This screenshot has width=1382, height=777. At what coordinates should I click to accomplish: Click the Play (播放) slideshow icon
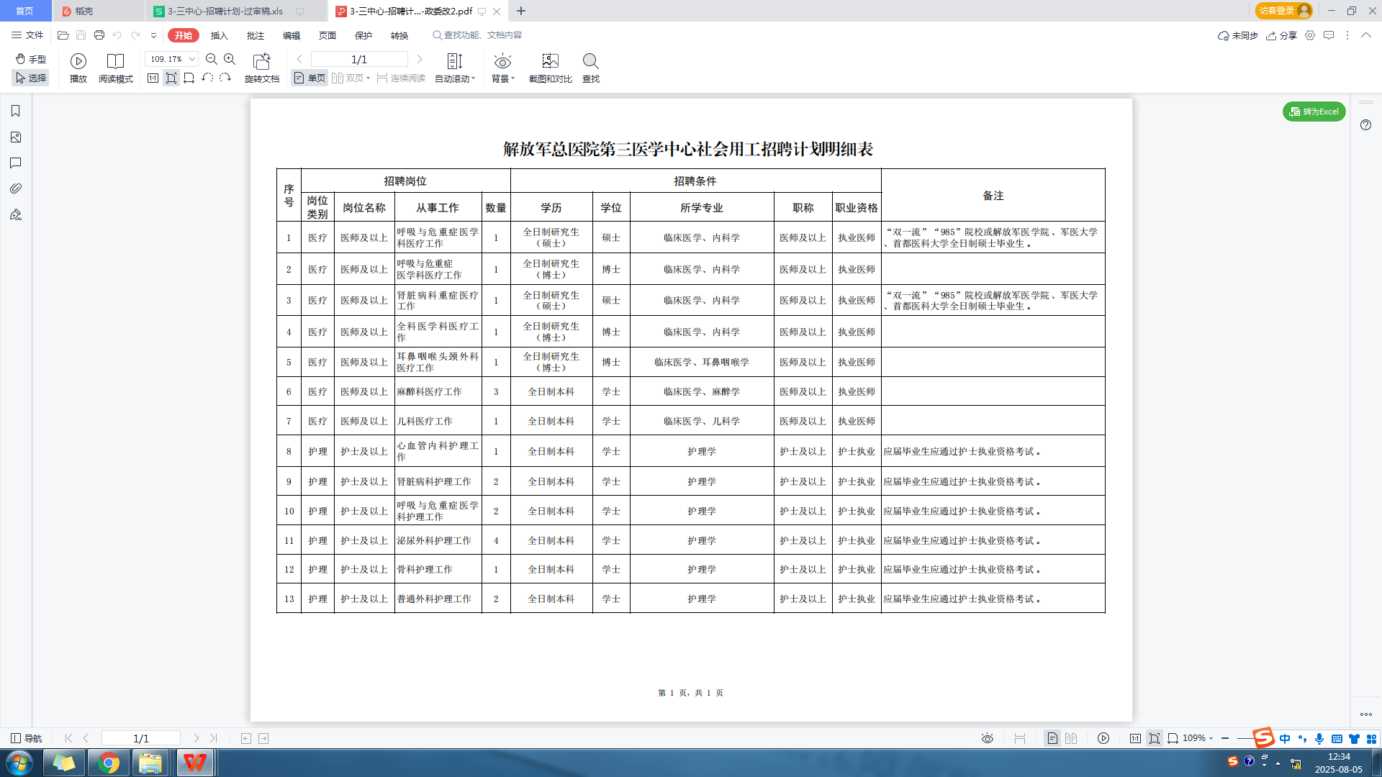pyautogui.click(x=78, y=61)
